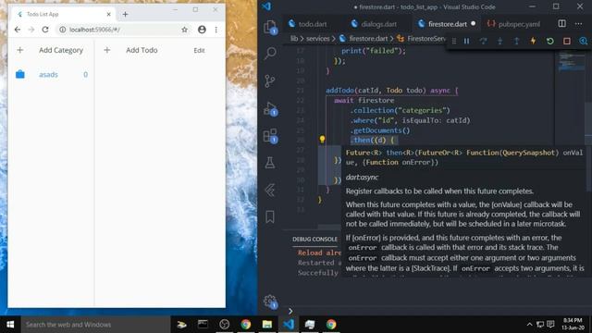Stop the debug session
This screenshot has width=592, height=333.
[567, 41]
